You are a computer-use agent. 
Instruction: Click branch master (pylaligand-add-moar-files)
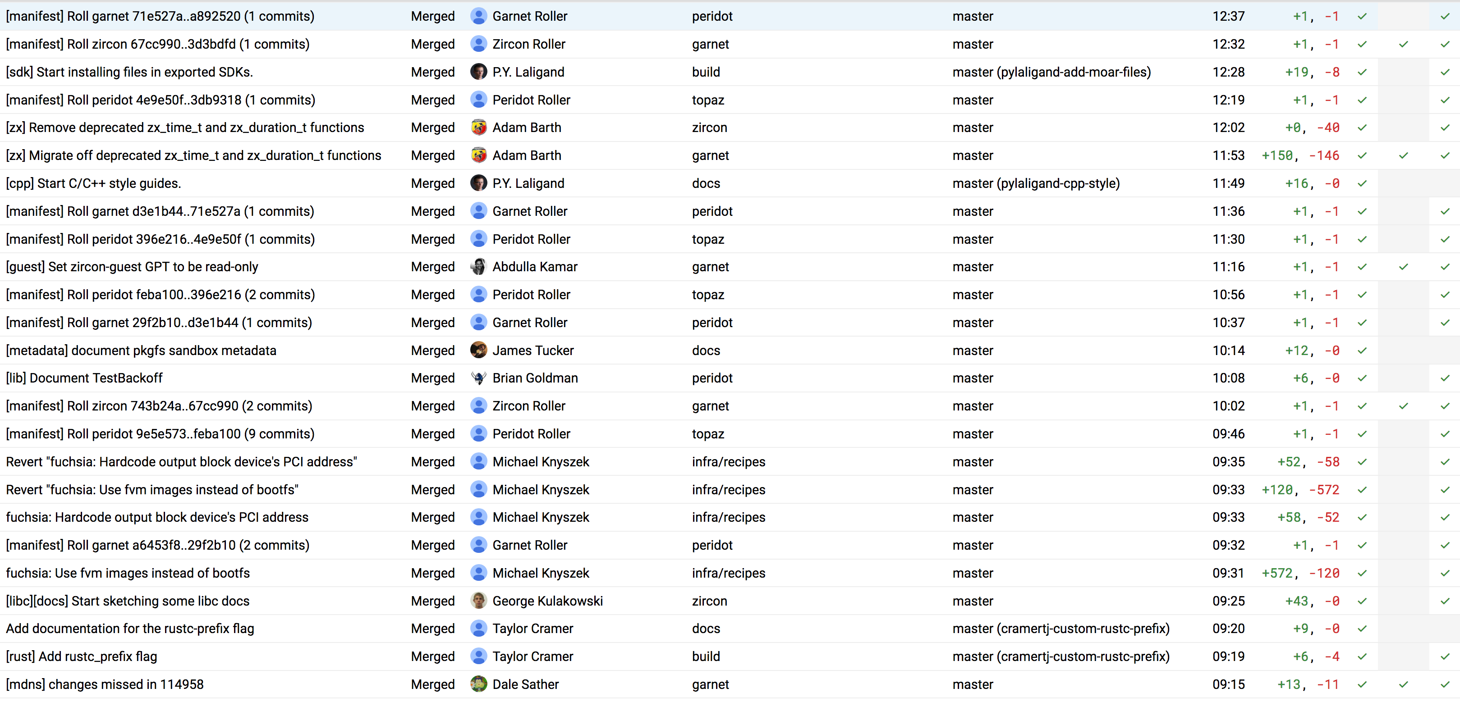[1051, 72]
